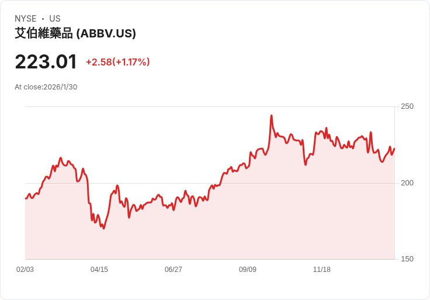Click the US market label
Screen dimensions: 430x300
coord(55,19)
